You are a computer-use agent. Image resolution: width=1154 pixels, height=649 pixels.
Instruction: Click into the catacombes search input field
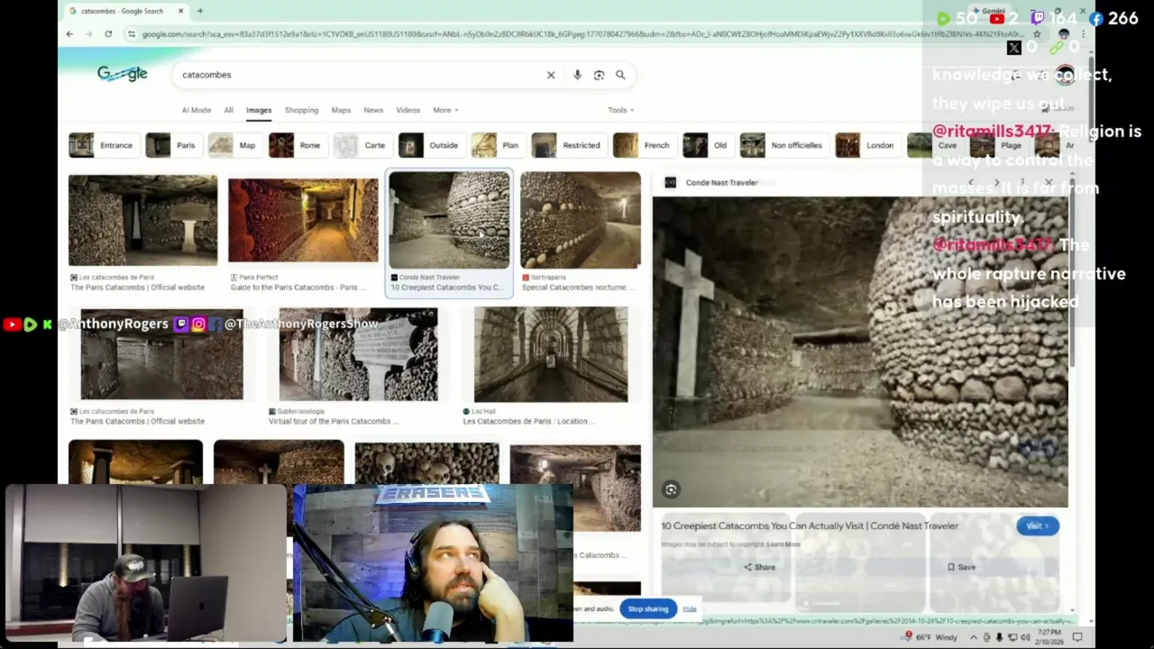click(361, 75)
